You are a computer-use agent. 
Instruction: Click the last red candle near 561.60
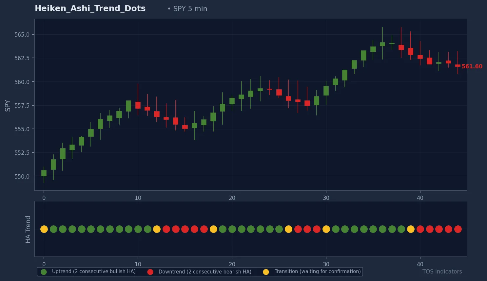[x=458, y=65]
